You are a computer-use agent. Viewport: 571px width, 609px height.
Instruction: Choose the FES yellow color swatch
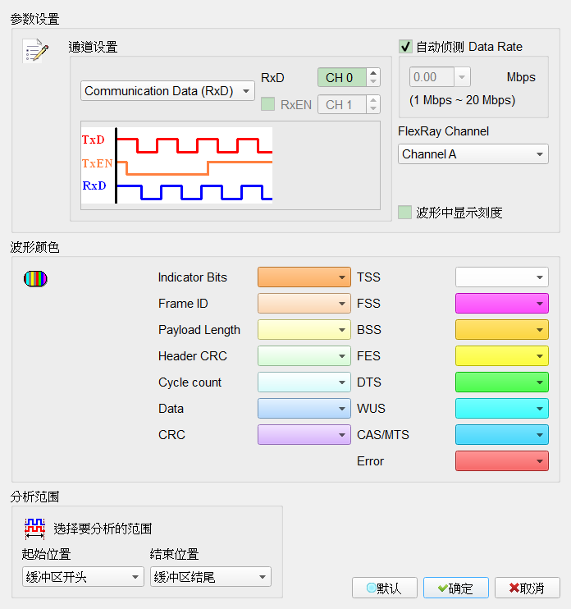(502, 355)
